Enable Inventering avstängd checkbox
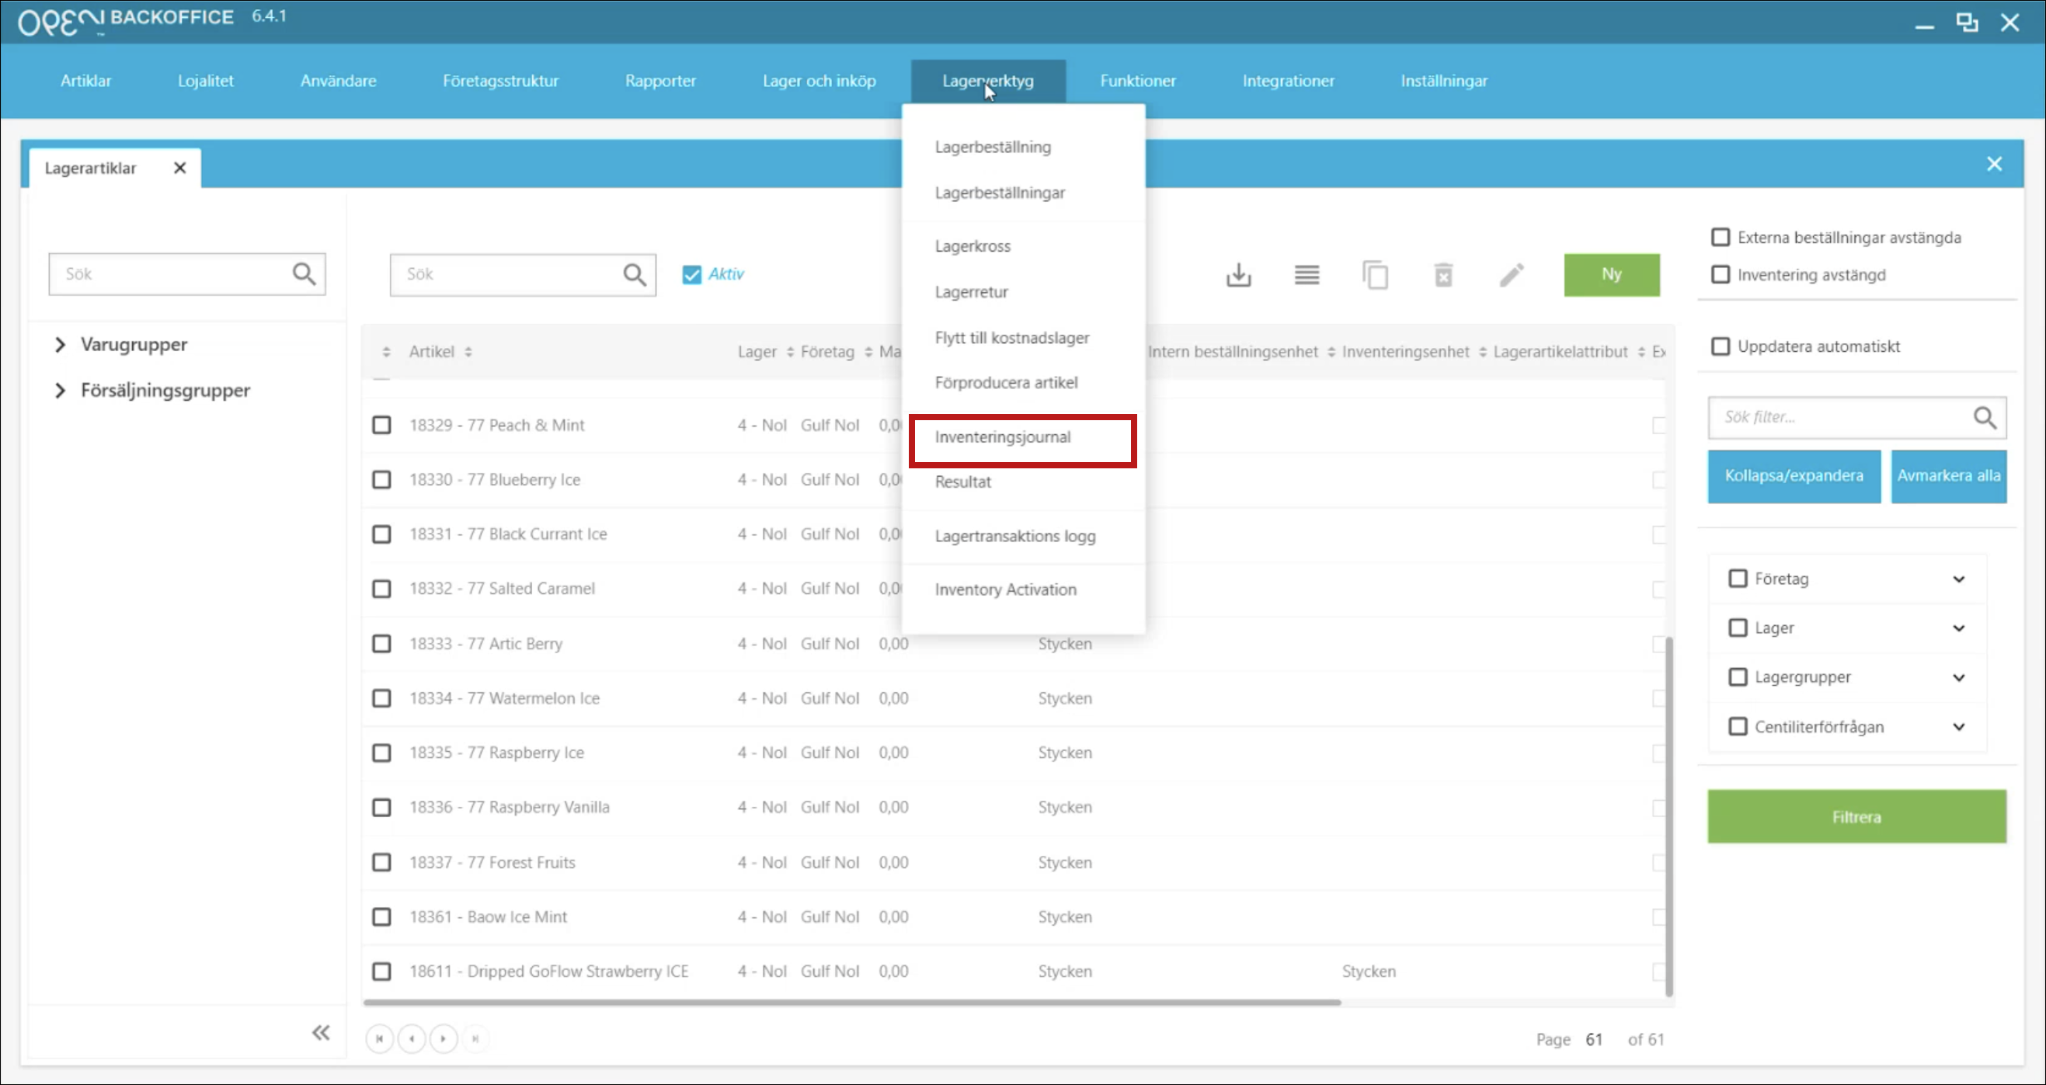Viewport: 2046px width, 1085px height. (x=1720, y=274)
